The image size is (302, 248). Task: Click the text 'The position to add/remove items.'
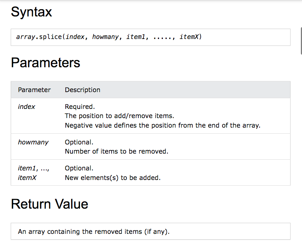pos(119,116)
